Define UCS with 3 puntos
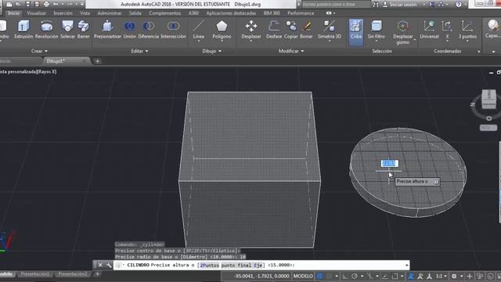The image size is (501, 282). click(467, 30)
